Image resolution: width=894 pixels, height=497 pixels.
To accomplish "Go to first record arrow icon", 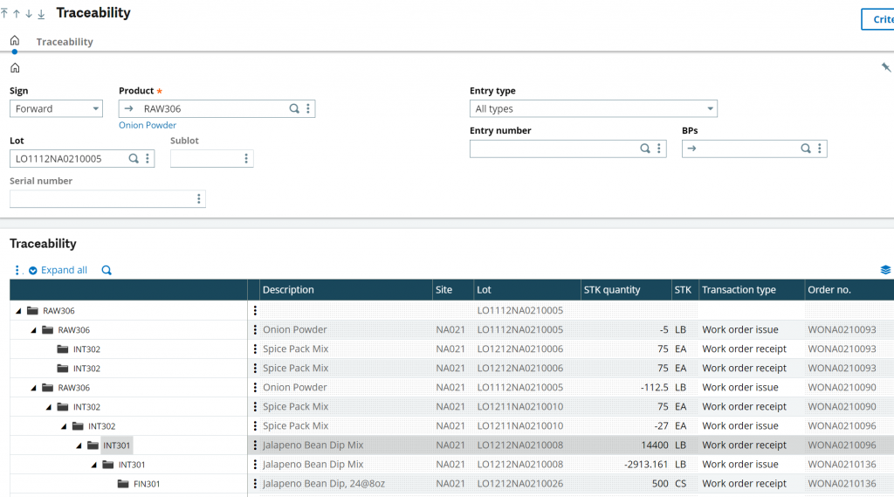I will coord(4,14).
